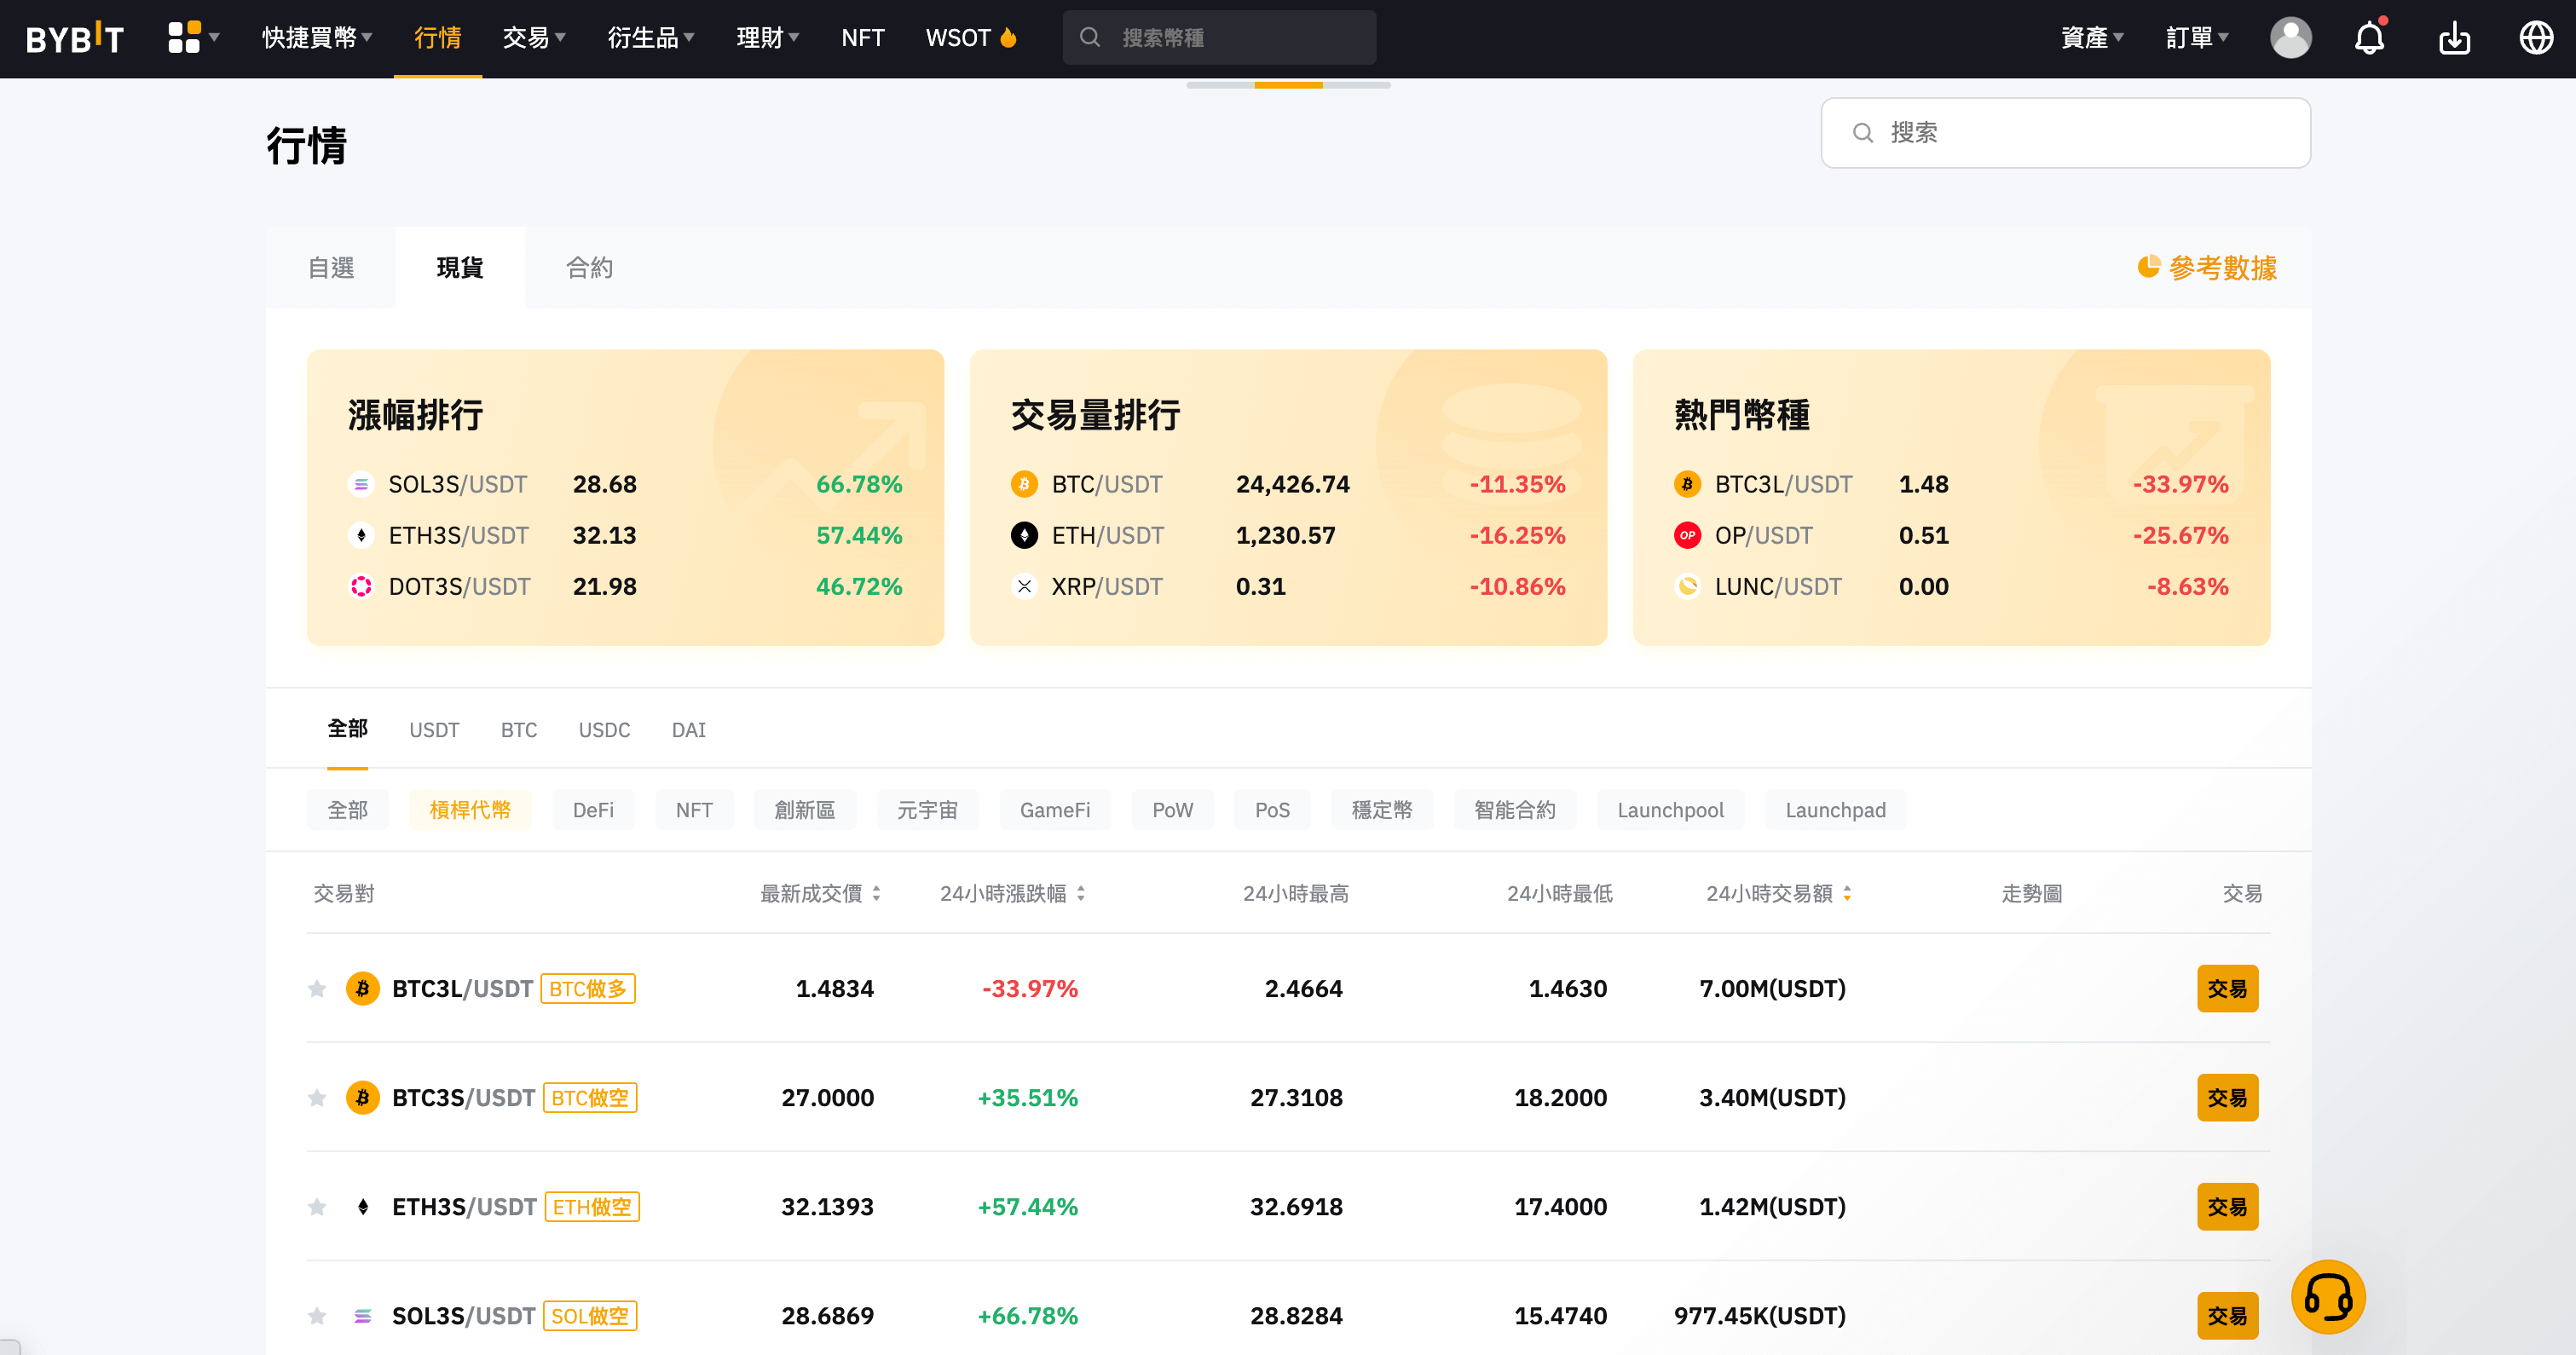Open the user profile avatar

pos(2291,38)
